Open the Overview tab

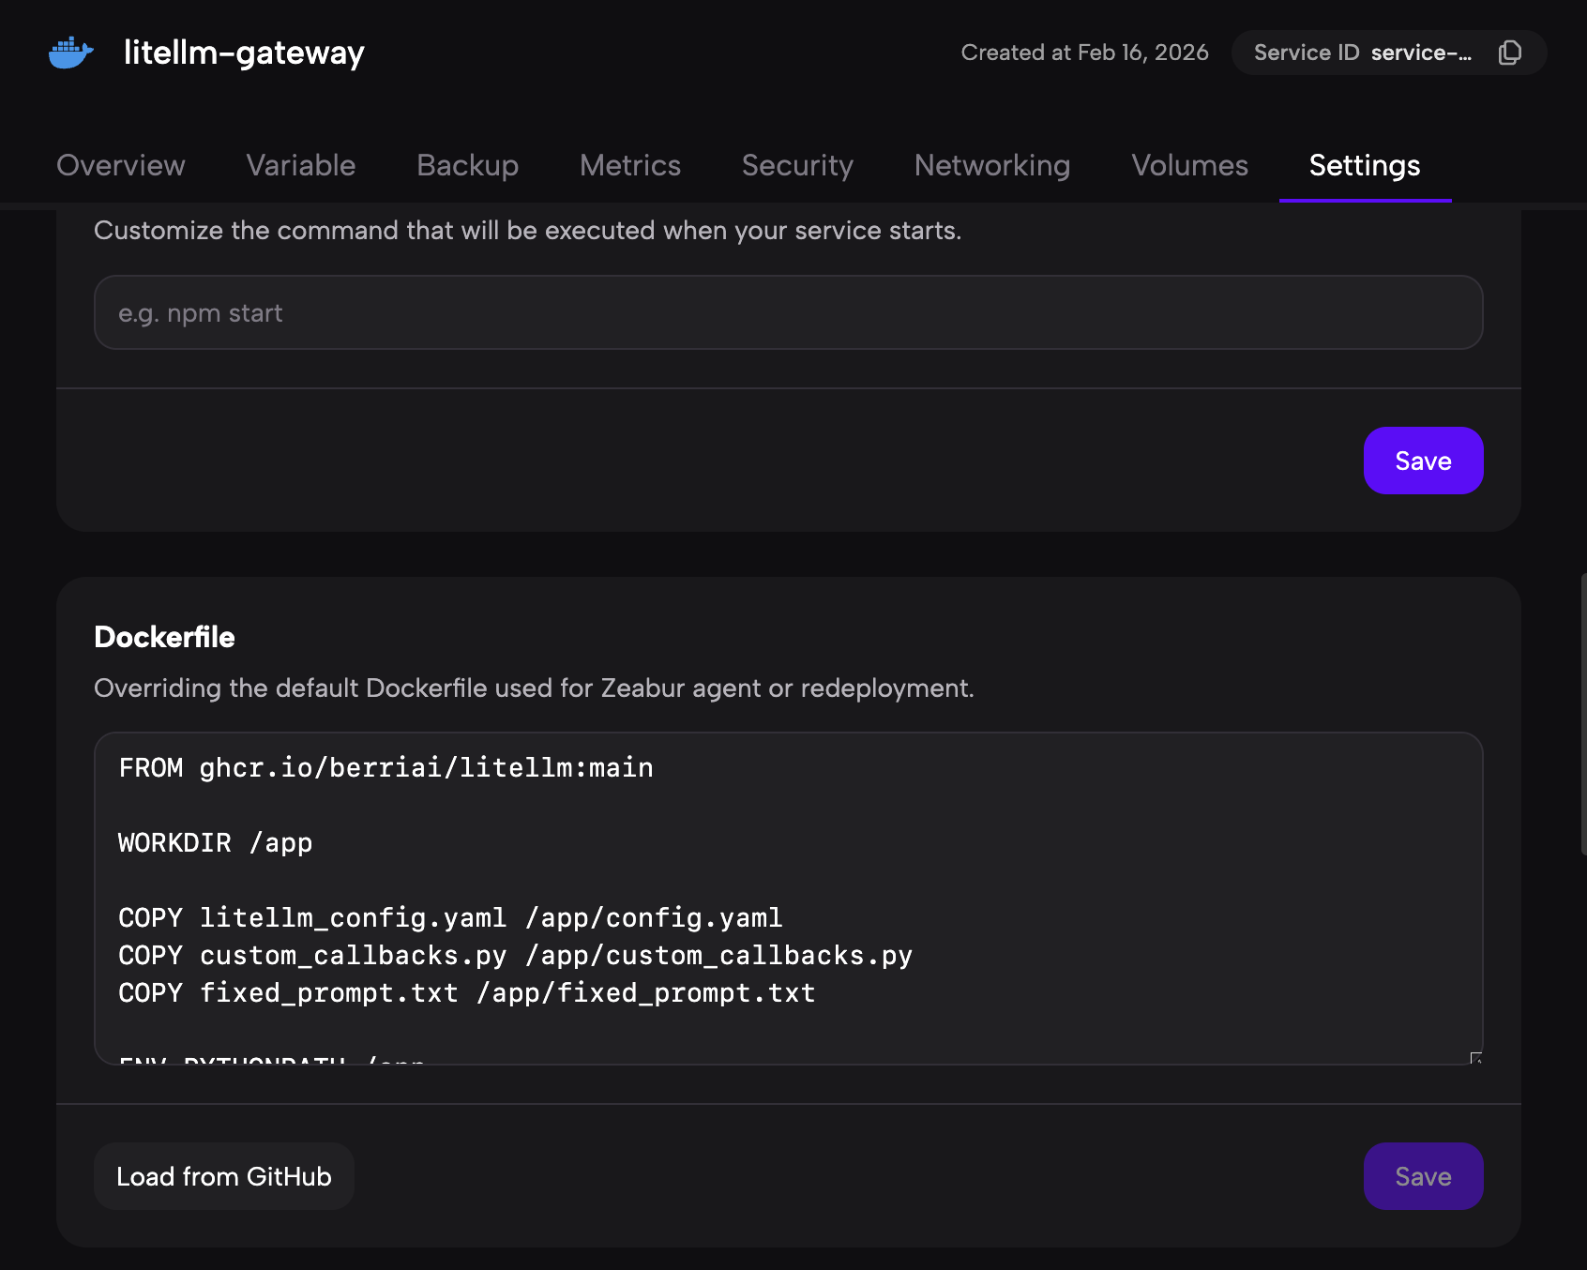121,165
